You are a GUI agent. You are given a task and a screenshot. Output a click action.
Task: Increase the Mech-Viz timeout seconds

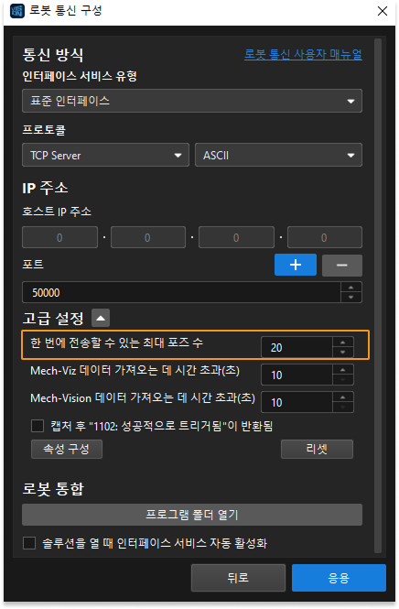[x=343, y=370]
